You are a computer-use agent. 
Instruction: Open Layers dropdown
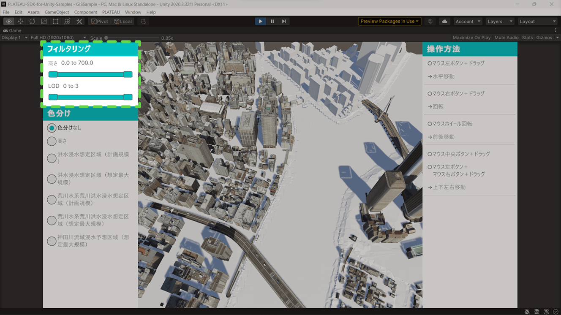tap(499, 22)
